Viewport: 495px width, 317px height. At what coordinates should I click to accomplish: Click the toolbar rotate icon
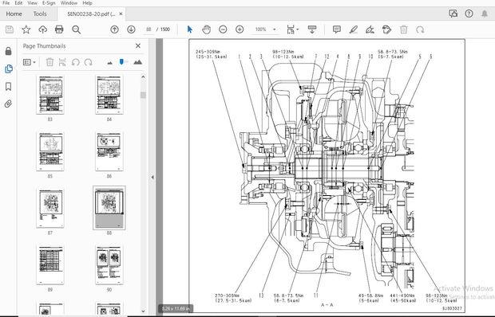[x=420, y=29]
